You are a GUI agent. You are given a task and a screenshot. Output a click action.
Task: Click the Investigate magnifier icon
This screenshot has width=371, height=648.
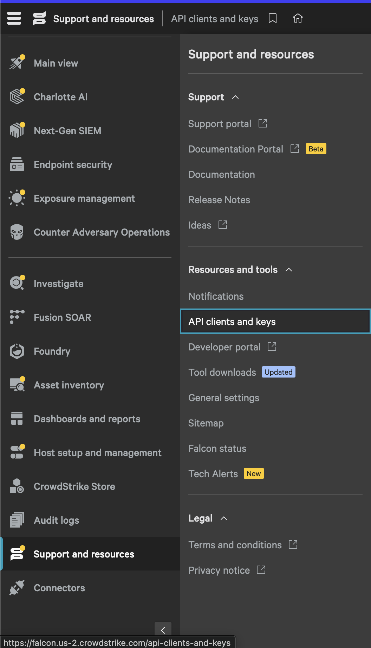(17, 283)
